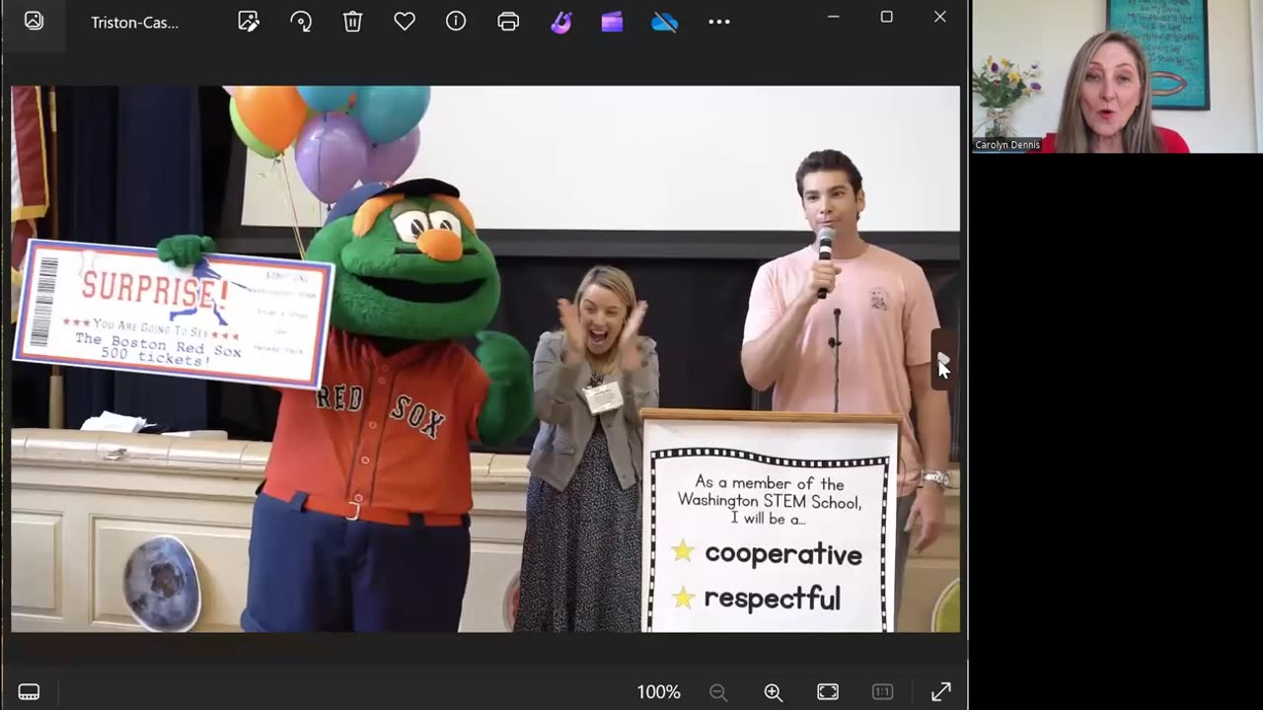Viewport: 1263px width, 710px height.
Task: Show file info via the info icon
Action: click(x=456, y=21)
